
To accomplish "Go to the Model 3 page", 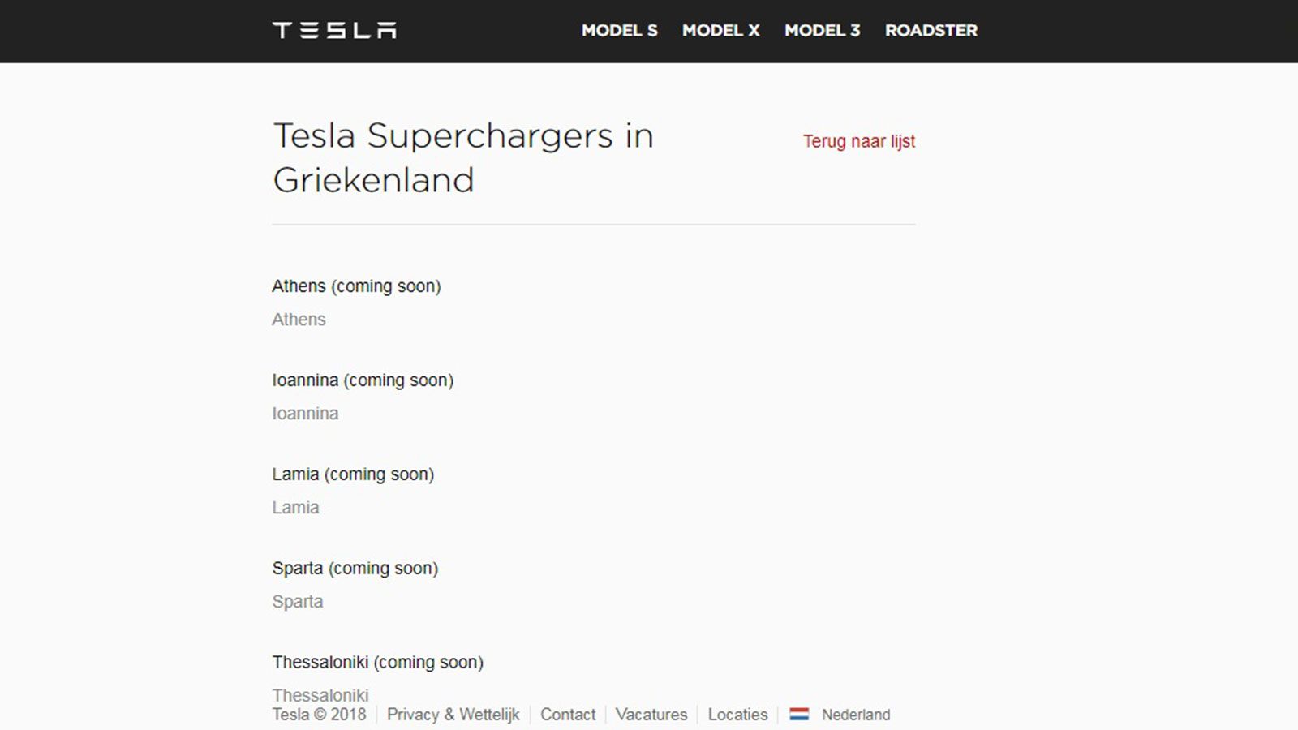I will pos(822,30).
